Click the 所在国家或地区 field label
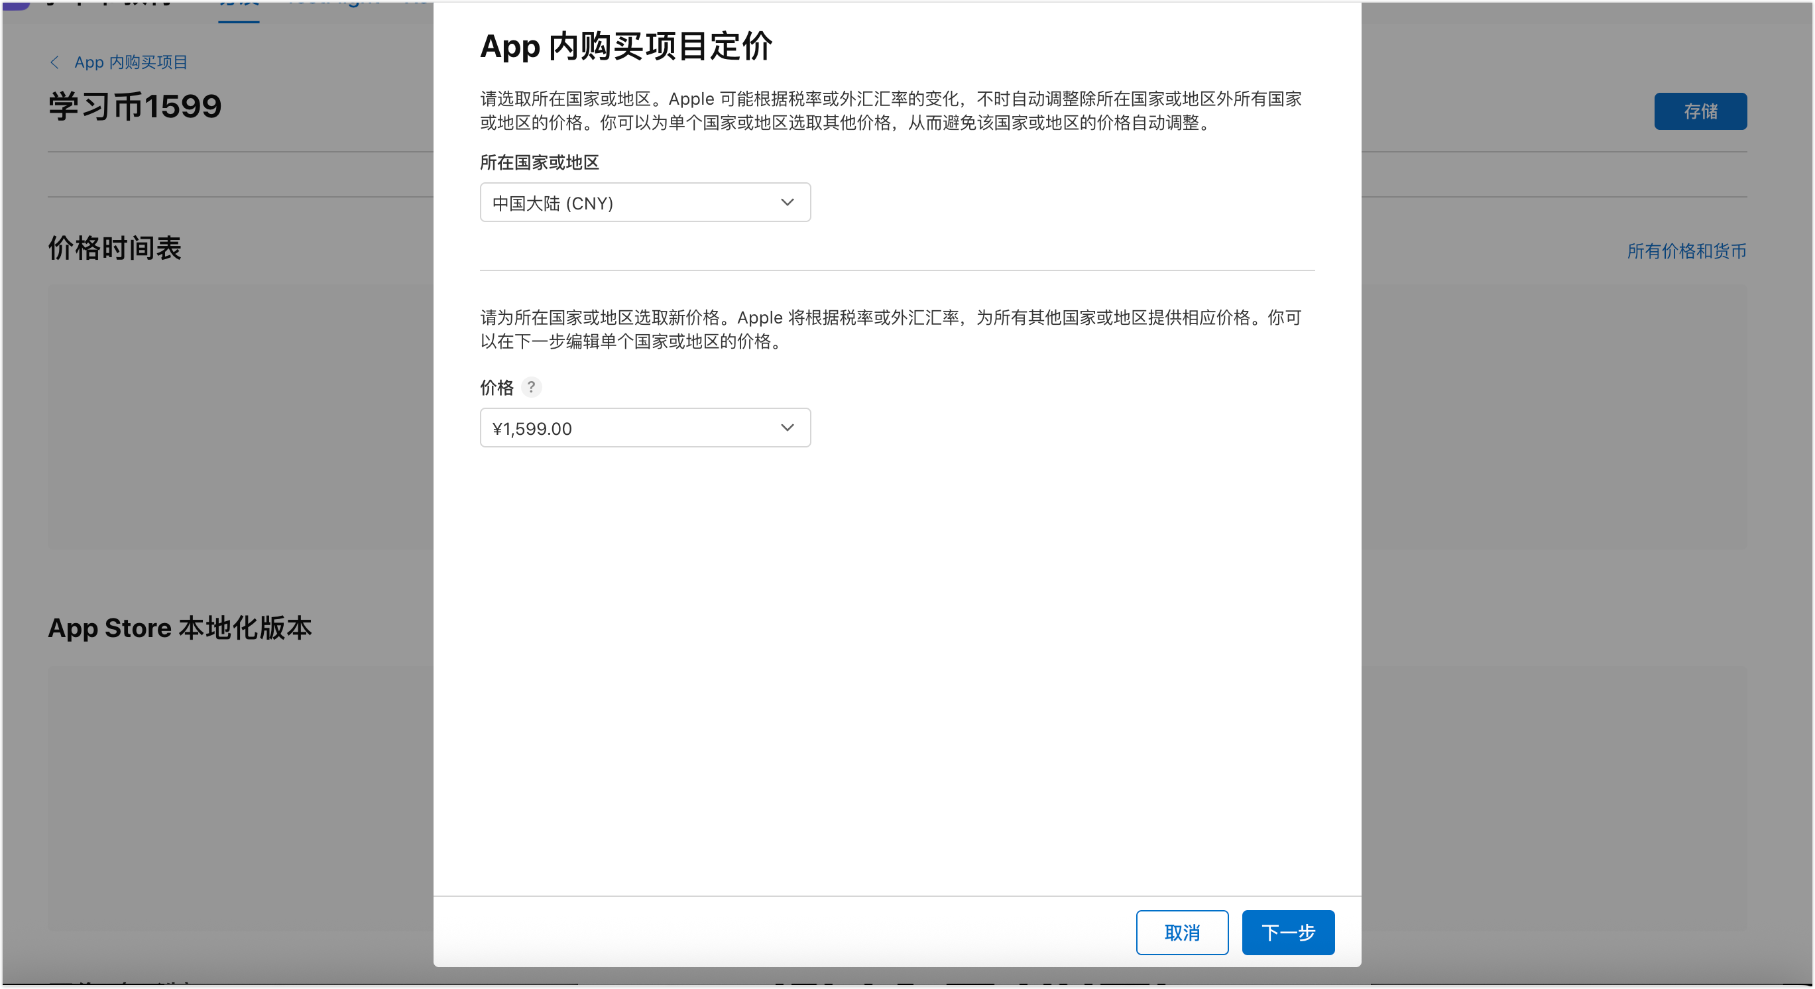 (539, 162)
